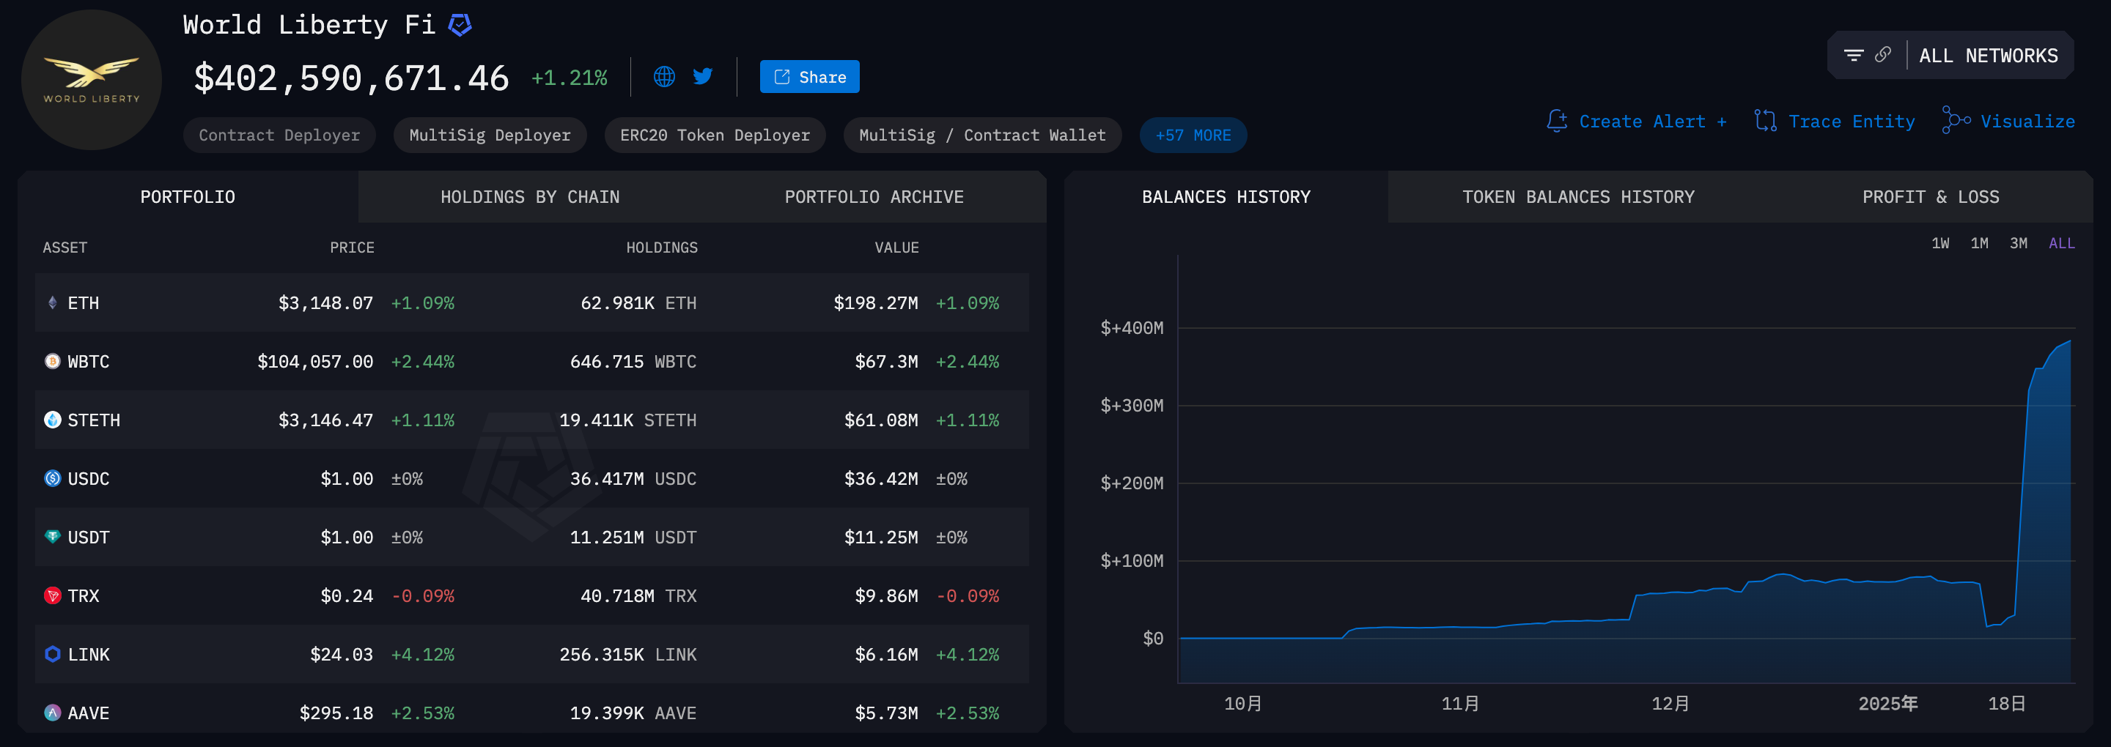Select the 1W time range
The width and height of the screenshot is (2111, 747).
(x=1939, y=243)
